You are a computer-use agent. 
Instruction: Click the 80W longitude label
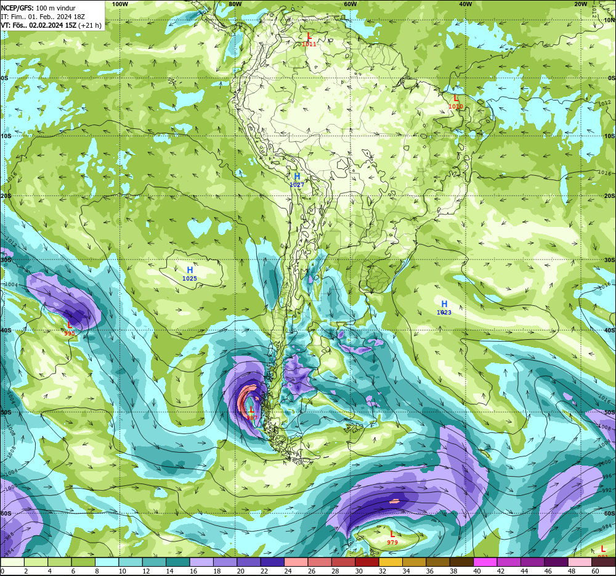[x=235, y=4]
